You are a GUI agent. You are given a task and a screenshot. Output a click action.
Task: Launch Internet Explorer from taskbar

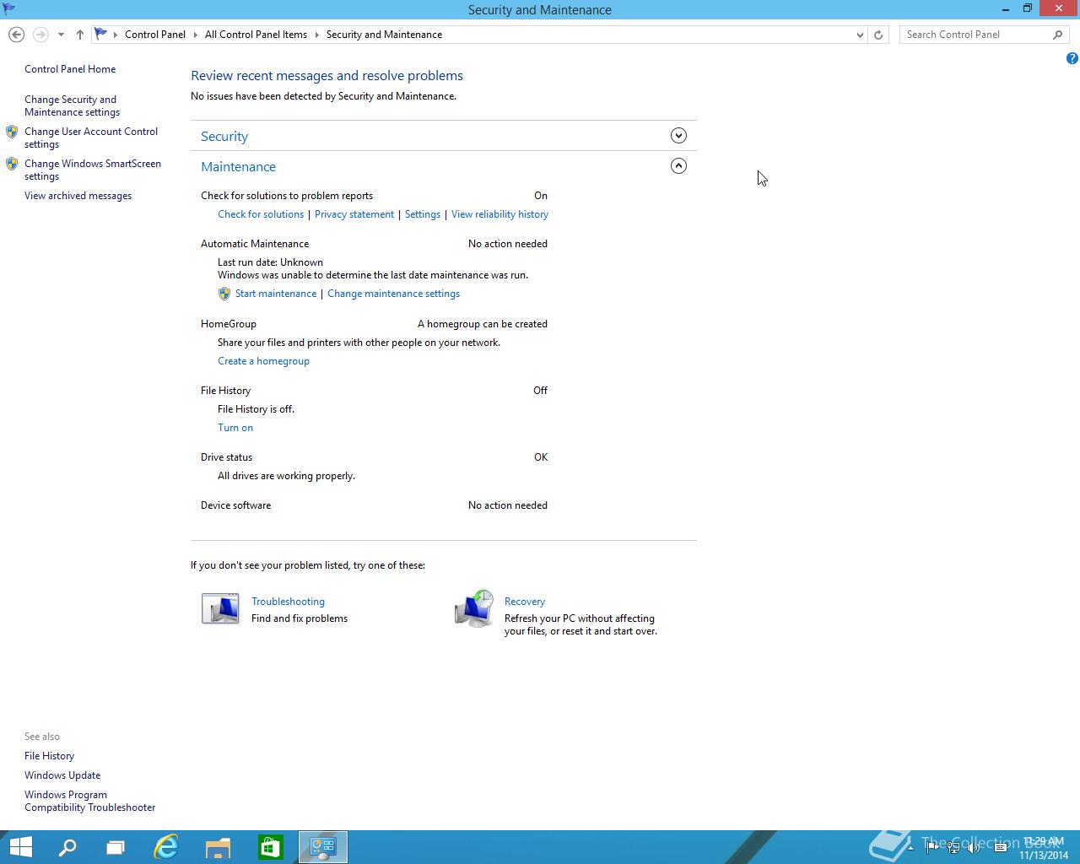tap(166, 847)
